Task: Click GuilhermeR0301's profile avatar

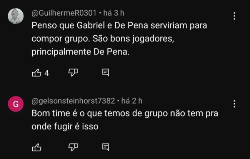Action: 16,16
